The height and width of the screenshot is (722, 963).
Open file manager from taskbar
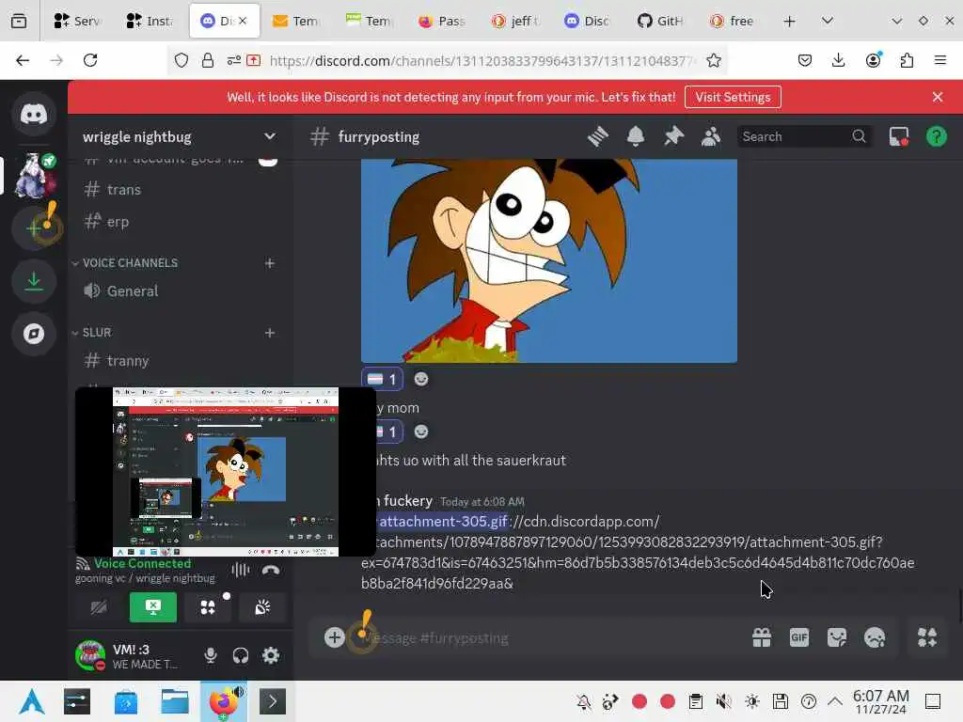coord(174,701)
